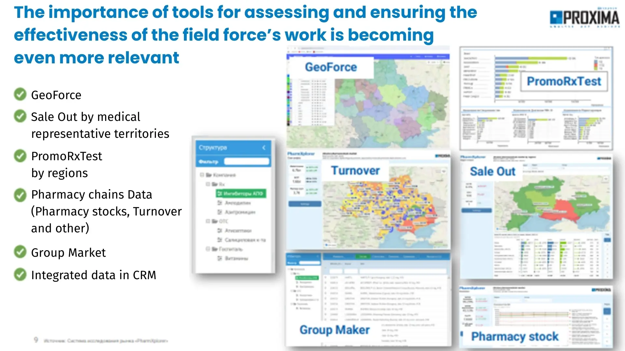Click the blue button under Turnover stats
The width and height of the screenshot is (625, 351).
click(305, 204)
